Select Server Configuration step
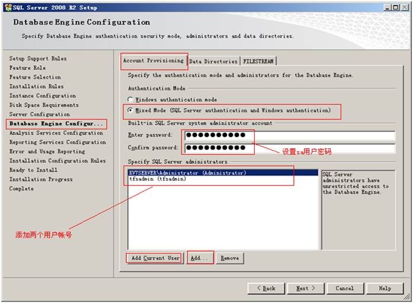 (x=40, y=114)
